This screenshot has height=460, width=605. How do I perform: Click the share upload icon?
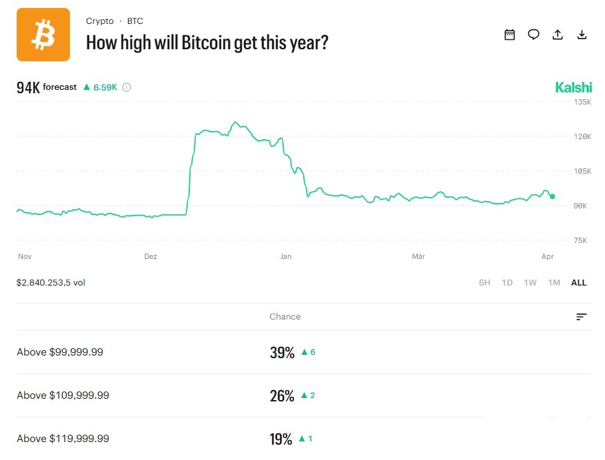click(x=558, y=35)
